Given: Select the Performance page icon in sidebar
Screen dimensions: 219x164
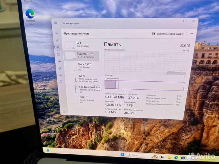Looking at the screenshot, I should (58, 48).
